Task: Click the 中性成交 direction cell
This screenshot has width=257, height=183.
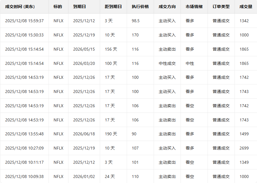Action: pyautogui.click(x=167, y=63)
